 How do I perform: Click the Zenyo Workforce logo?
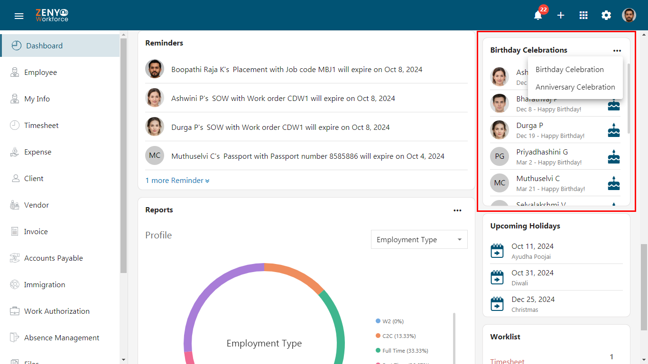(x=52, y=15)
